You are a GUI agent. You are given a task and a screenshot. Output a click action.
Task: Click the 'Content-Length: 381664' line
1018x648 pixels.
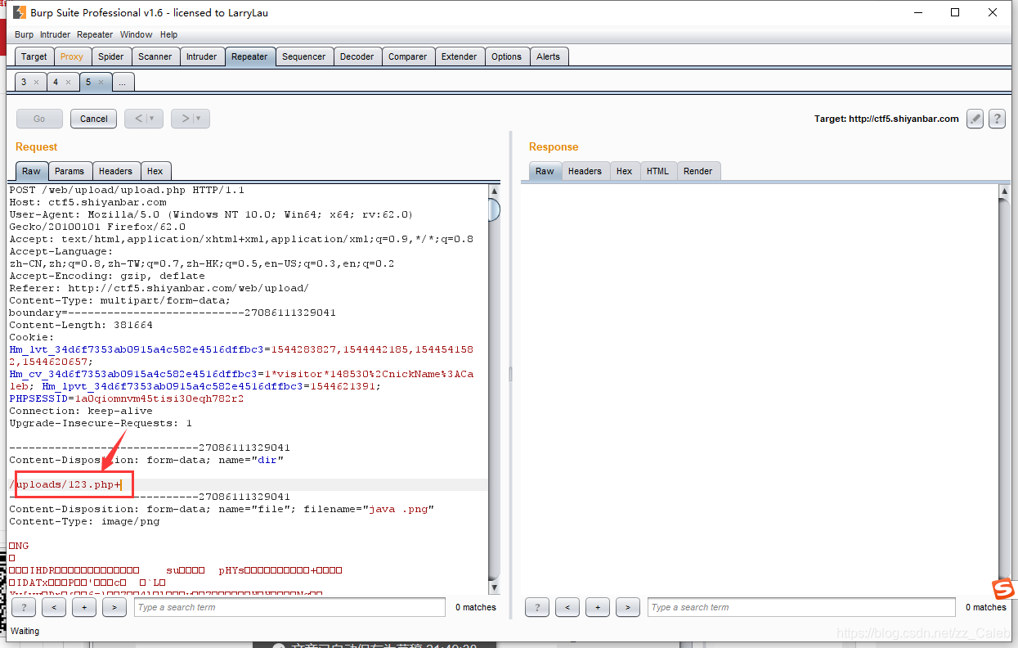pos(81,325)
